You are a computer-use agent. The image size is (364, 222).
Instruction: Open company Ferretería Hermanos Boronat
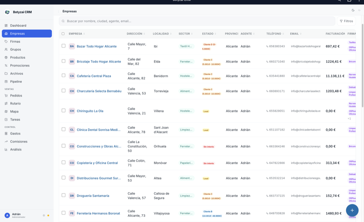[x=98, y=214]
